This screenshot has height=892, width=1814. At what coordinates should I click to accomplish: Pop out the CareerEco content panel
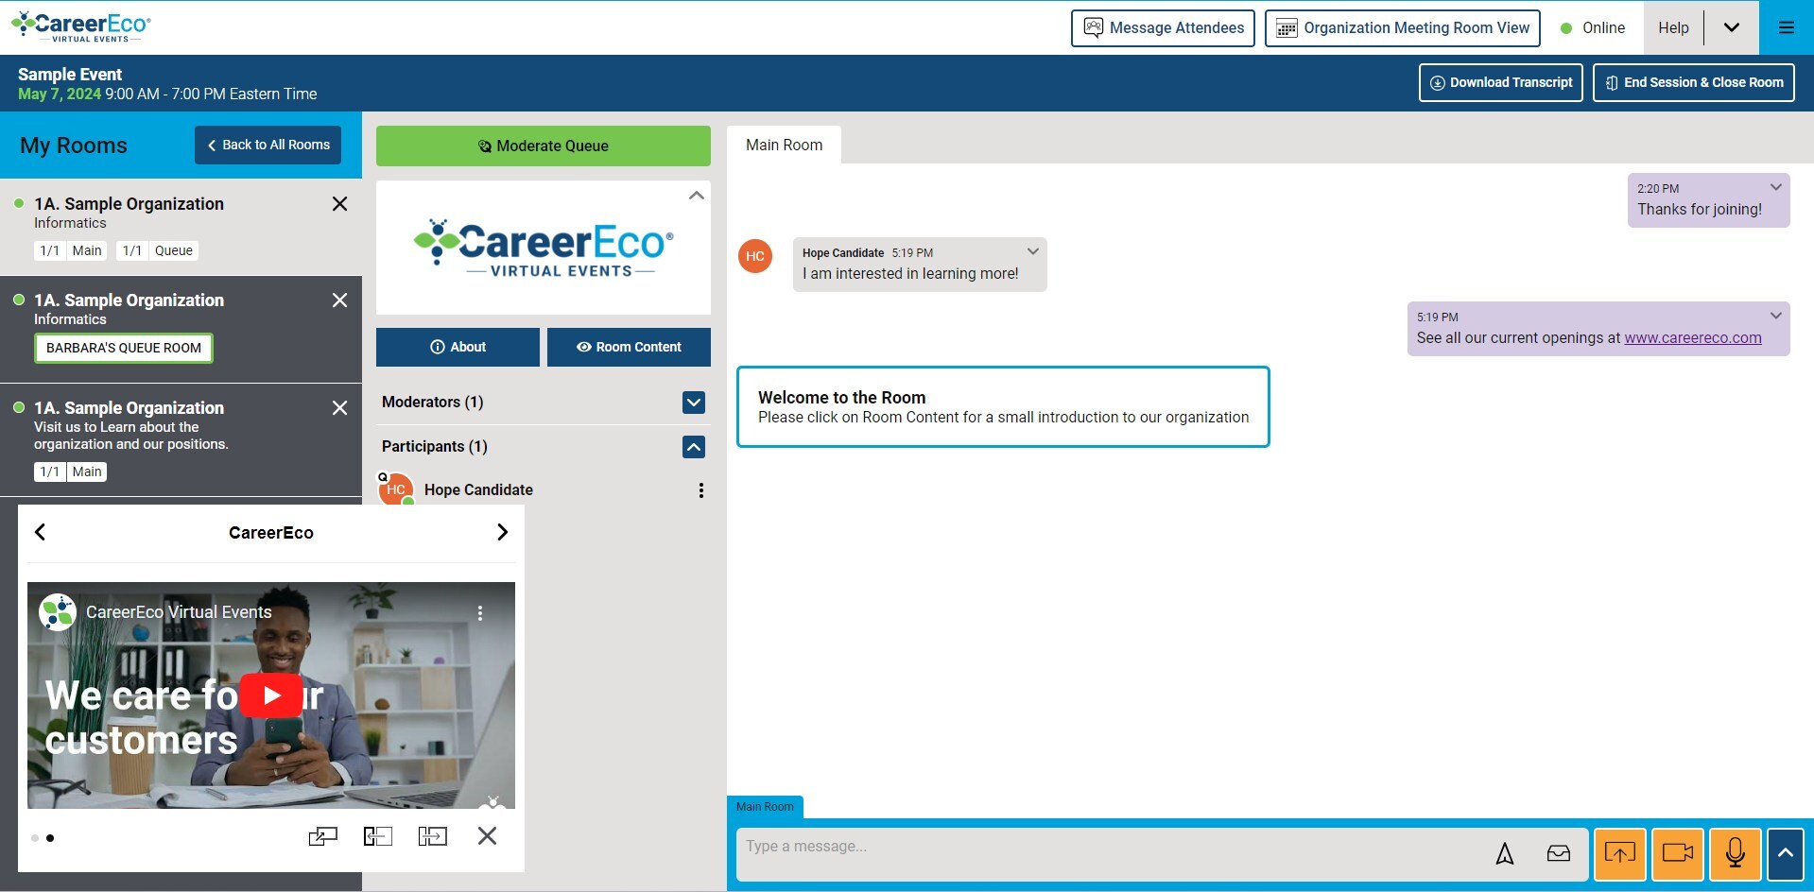tap(323, 836)
